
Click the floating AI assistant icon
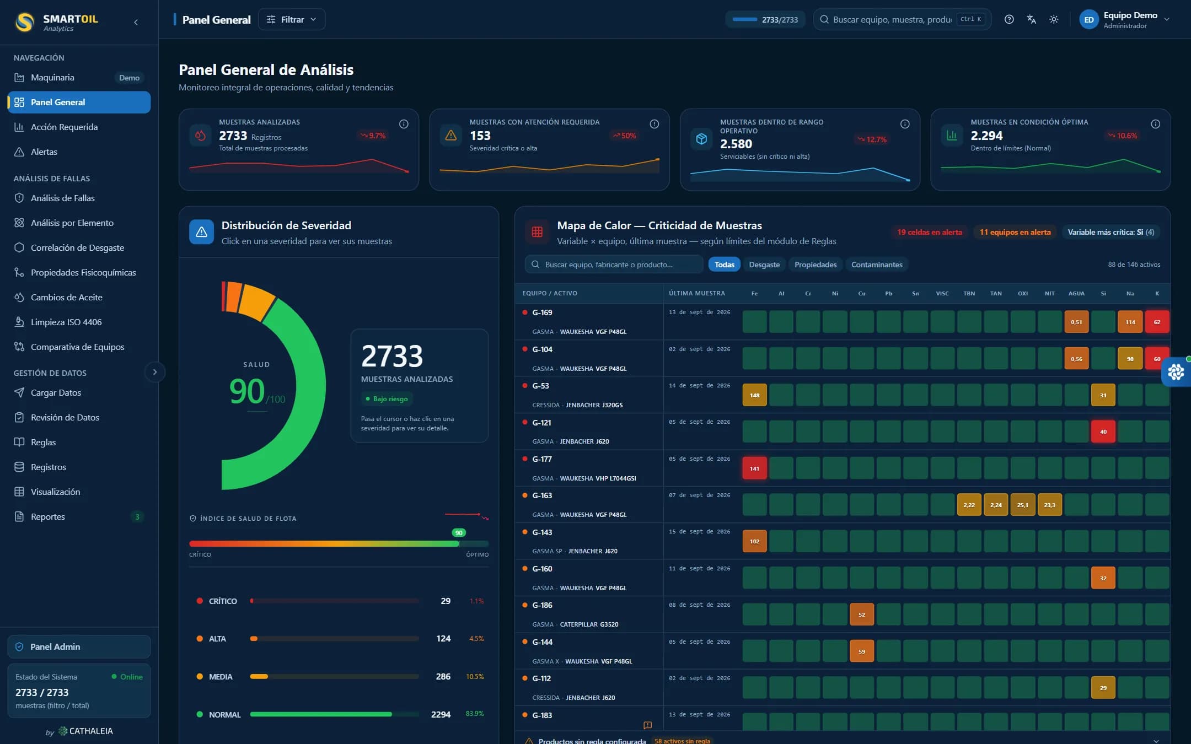pyautogui.click(x=1176, y=373)
